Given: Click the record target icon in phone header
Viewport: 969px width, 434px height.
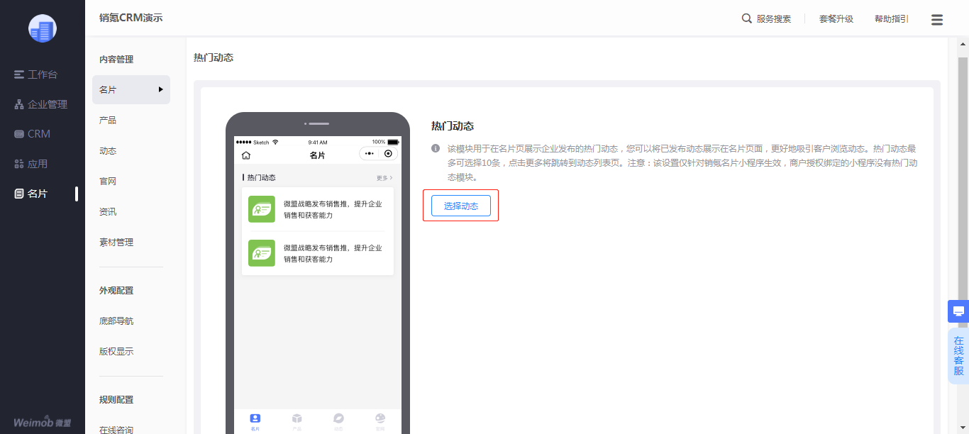Looking at the screenshot, I should tap(388, 154).
